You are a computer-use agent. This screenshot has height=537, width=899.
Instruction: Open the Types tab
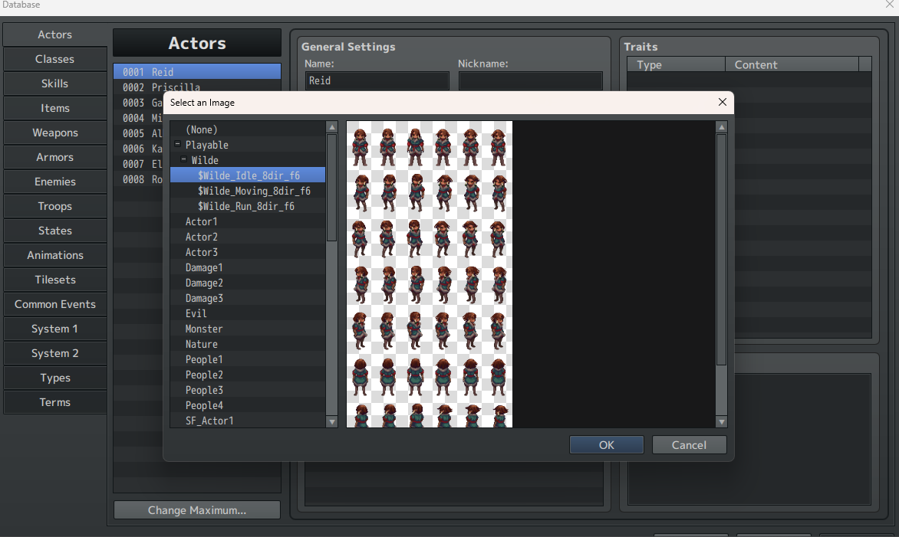pos(55,378)
